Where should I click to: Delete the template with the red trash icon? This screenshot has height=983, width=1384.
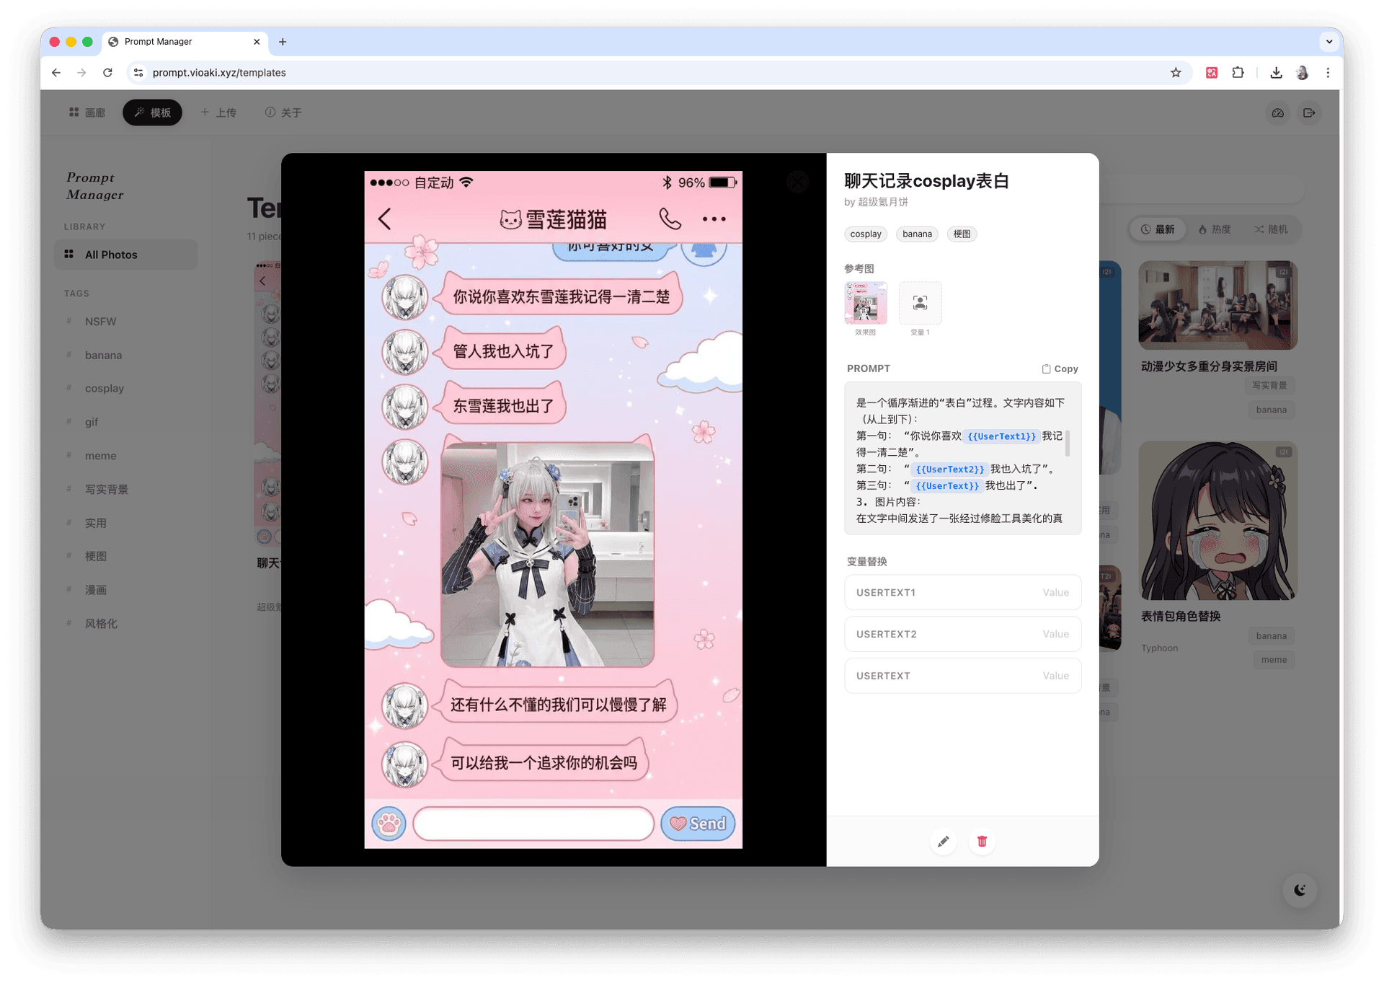tap(982, 841)
